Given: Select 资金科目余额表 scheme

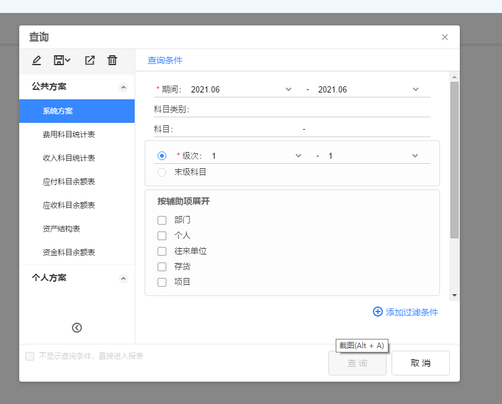Looking at the screenshot, I should tap(77, 252).
